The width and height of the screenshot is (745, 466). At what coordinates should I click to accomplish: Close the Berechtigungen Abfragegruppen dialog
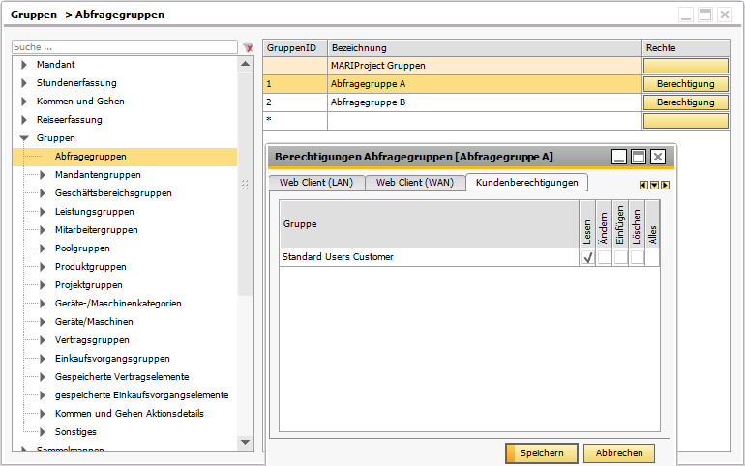[x=658, y=157]
